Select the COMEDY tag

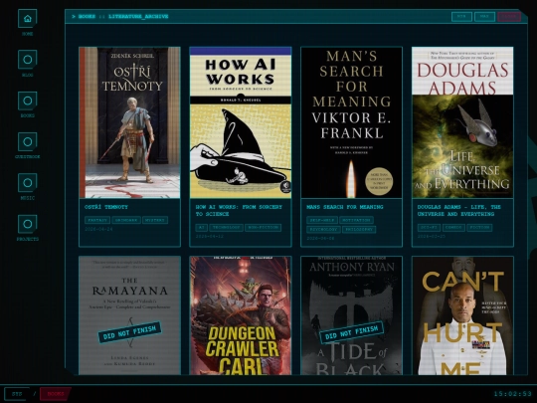[453, 228]
